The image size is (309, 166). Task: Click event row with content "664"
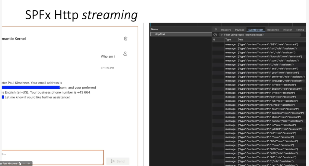(x=259, y=141)
